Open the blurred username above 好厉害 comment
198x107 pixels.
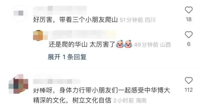tap(60, 9)
